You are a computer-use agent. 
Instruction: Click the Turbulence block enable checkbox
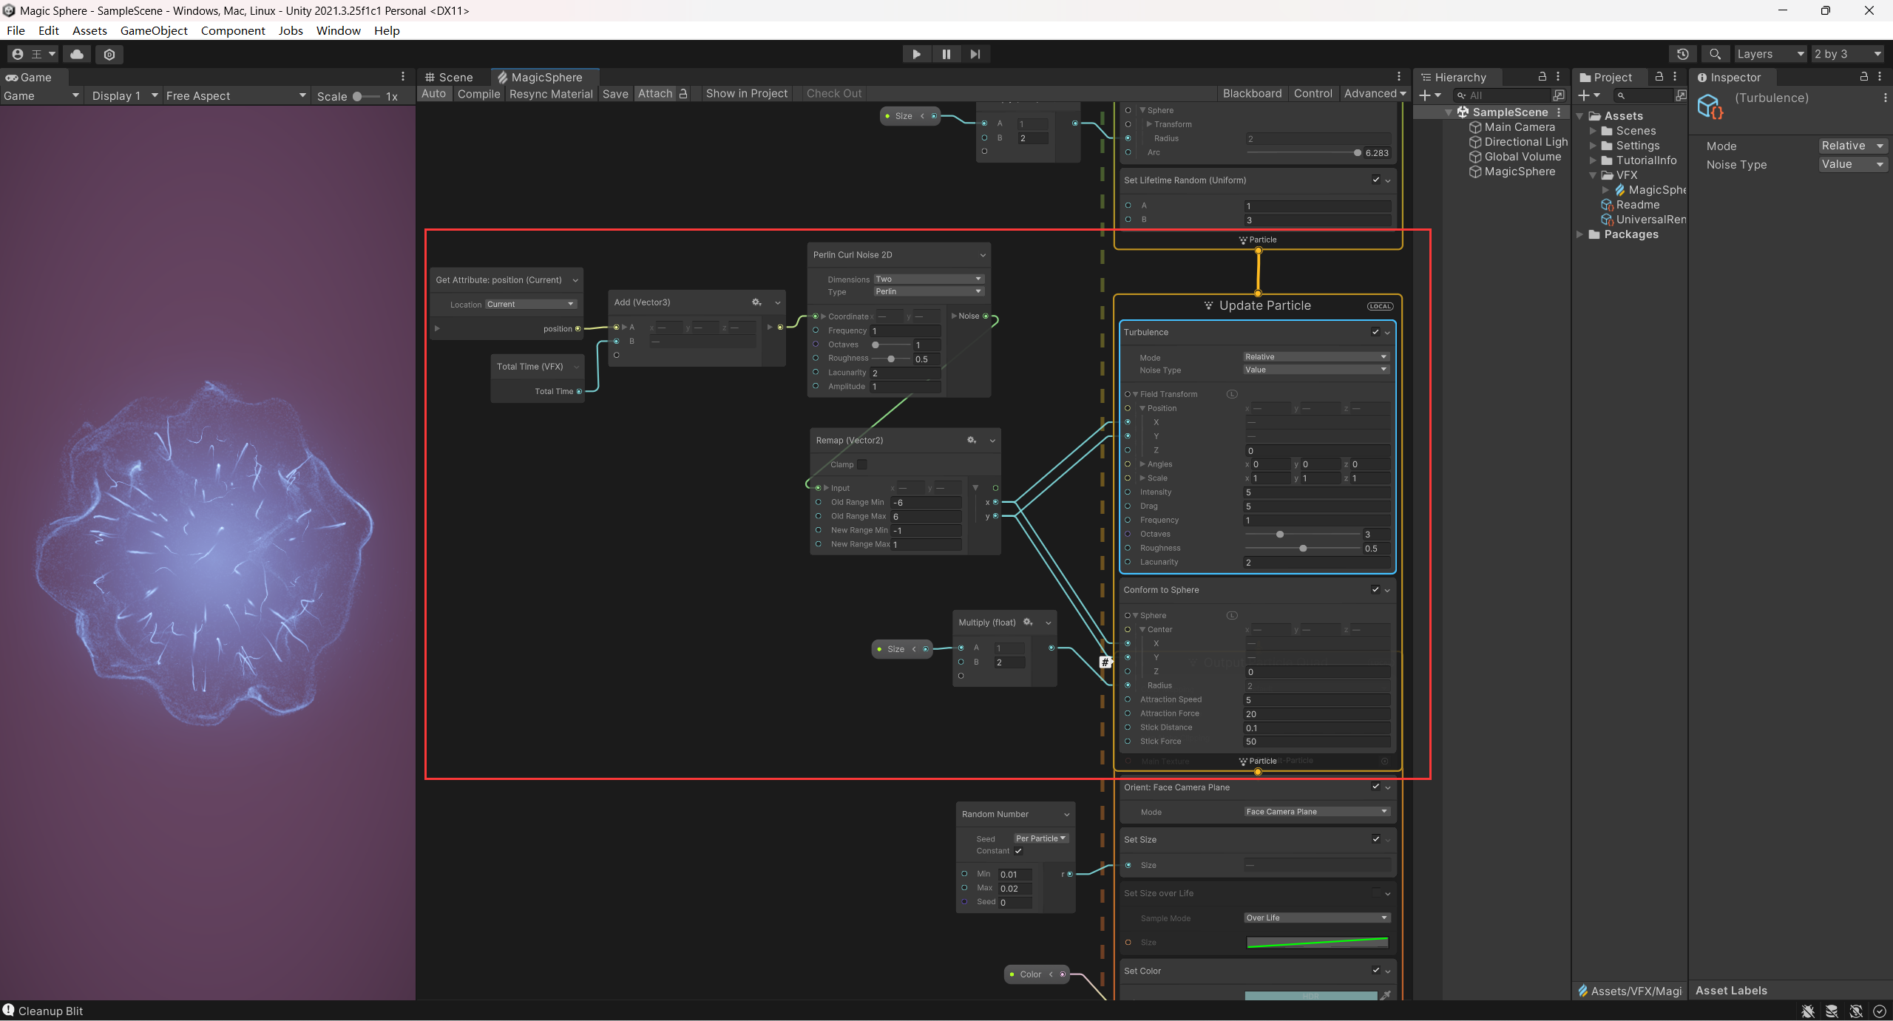[1375, 332]
